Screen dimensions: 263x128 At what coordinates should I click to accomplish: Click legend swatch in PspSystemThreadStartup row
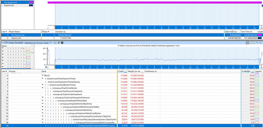257,82
